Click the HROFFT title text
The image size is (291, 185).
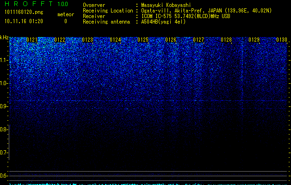tap(29, 4)
